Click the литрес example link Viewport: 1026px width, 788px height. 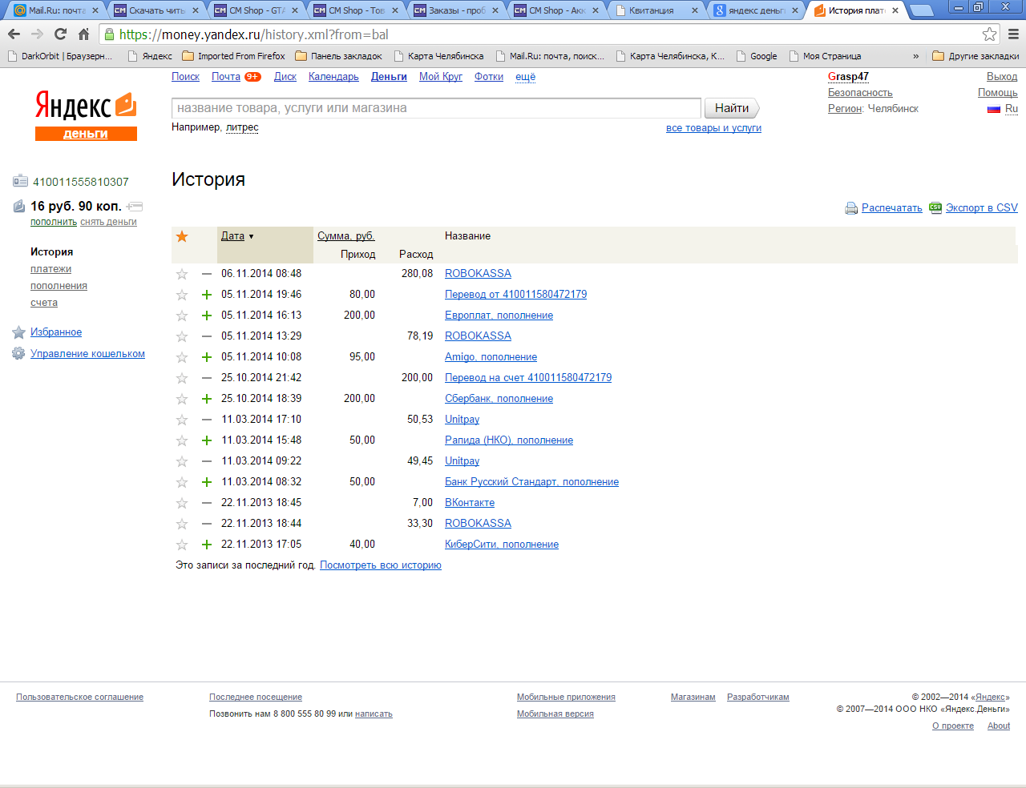(242, 127)
